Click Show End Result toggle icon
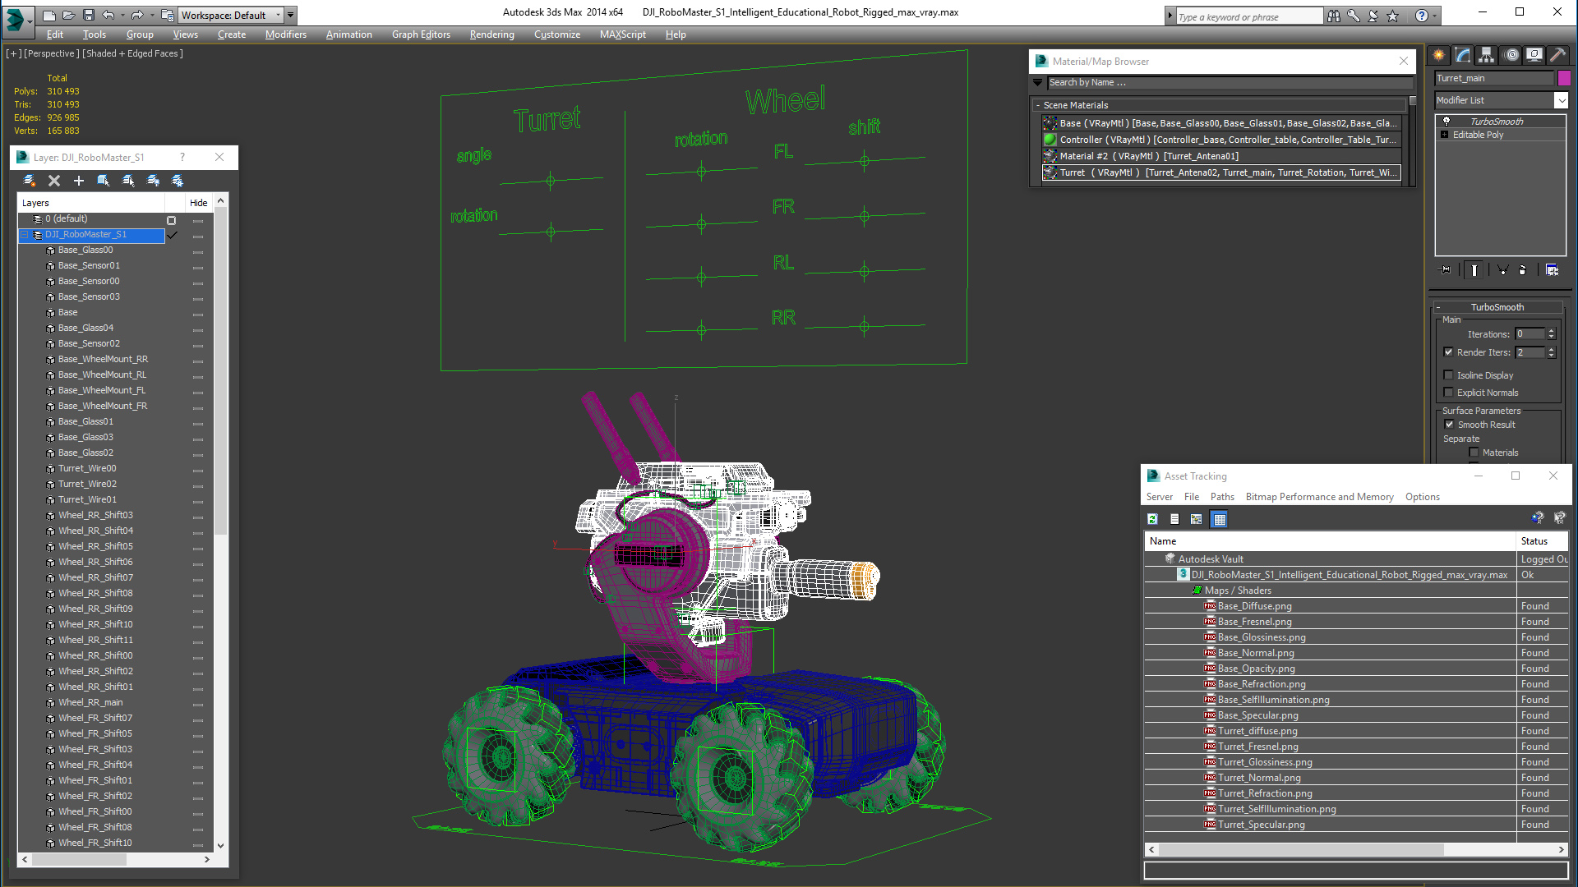The height and width of the screenshot is (887, 1578). click(1474, 269)
